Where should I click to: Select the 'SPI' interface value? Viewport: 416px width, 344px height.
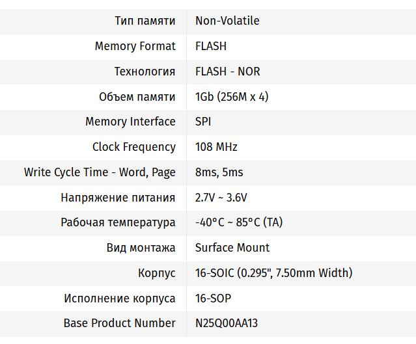(203, 122)
